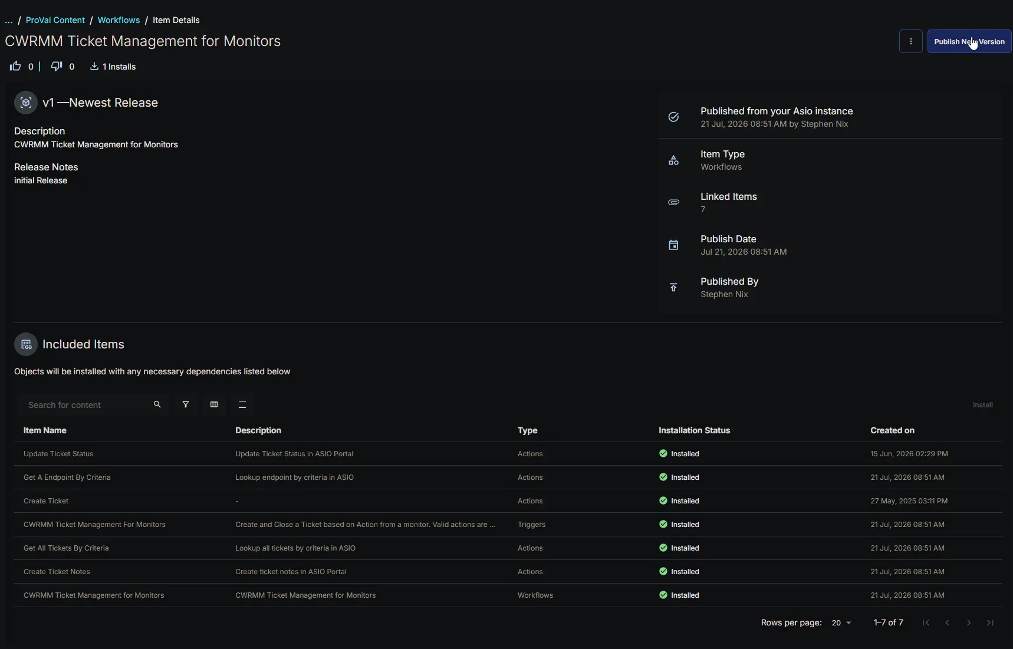Click the Publish New Version button
Viewport: 1013px width, 649px height.
pyautogui.click(x=969, y=42)
